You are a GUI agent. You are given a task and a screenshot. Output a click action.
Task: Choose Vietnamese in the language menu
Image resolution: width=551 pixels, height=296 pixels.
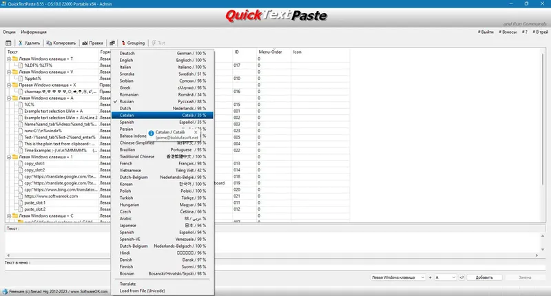click(x=163, y=170)
